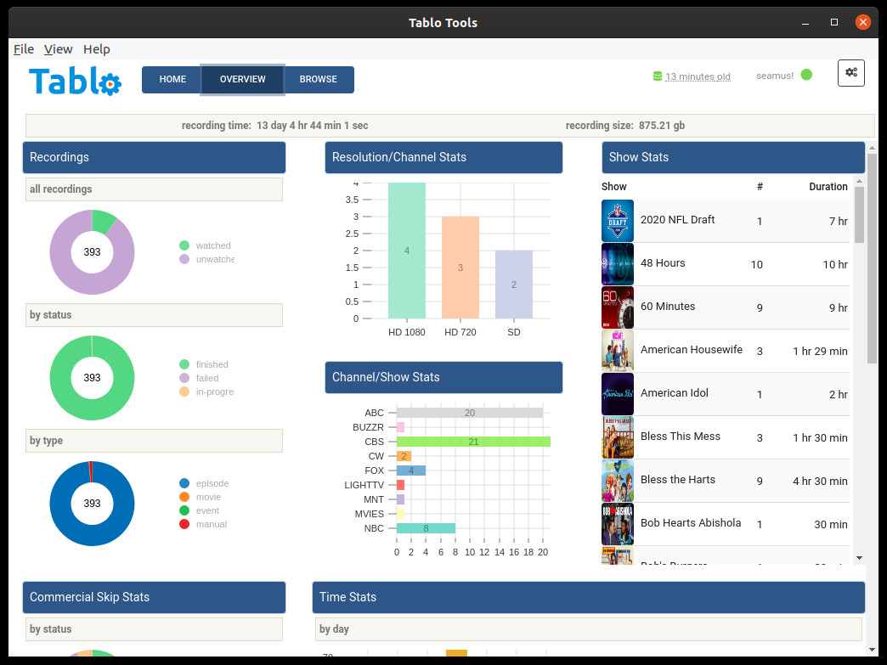Open settings via the gears icon
The width and height of the screenshot is (887, 665).
pyautogui.click(x=850, y=73)
